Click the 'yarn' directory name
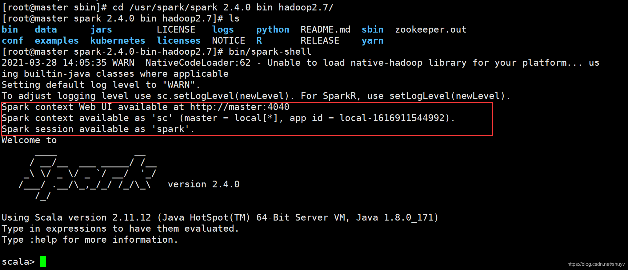The width and height of the screenshot is (628, 270). click(x=373, y=41)
